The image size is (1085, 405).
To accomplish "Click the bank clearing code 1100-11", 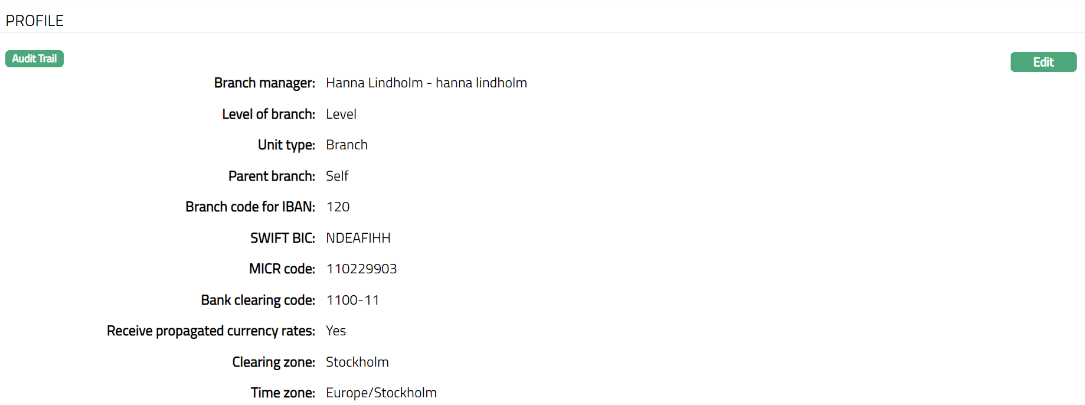I will (352, 300).
